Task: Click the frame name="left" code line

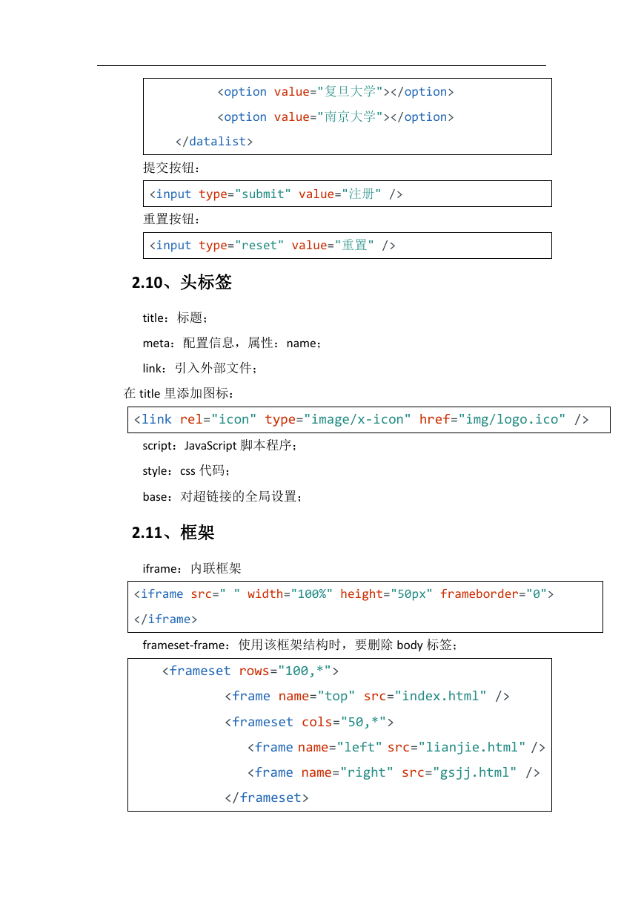Action: tap(396, 748)
